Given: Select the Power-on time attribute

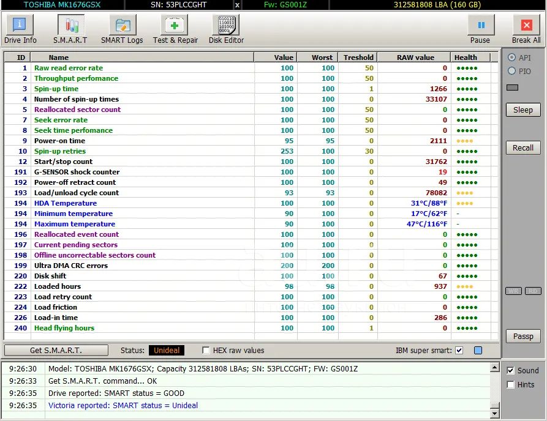Looking at the screenshot, I should [x=251, y=141].
